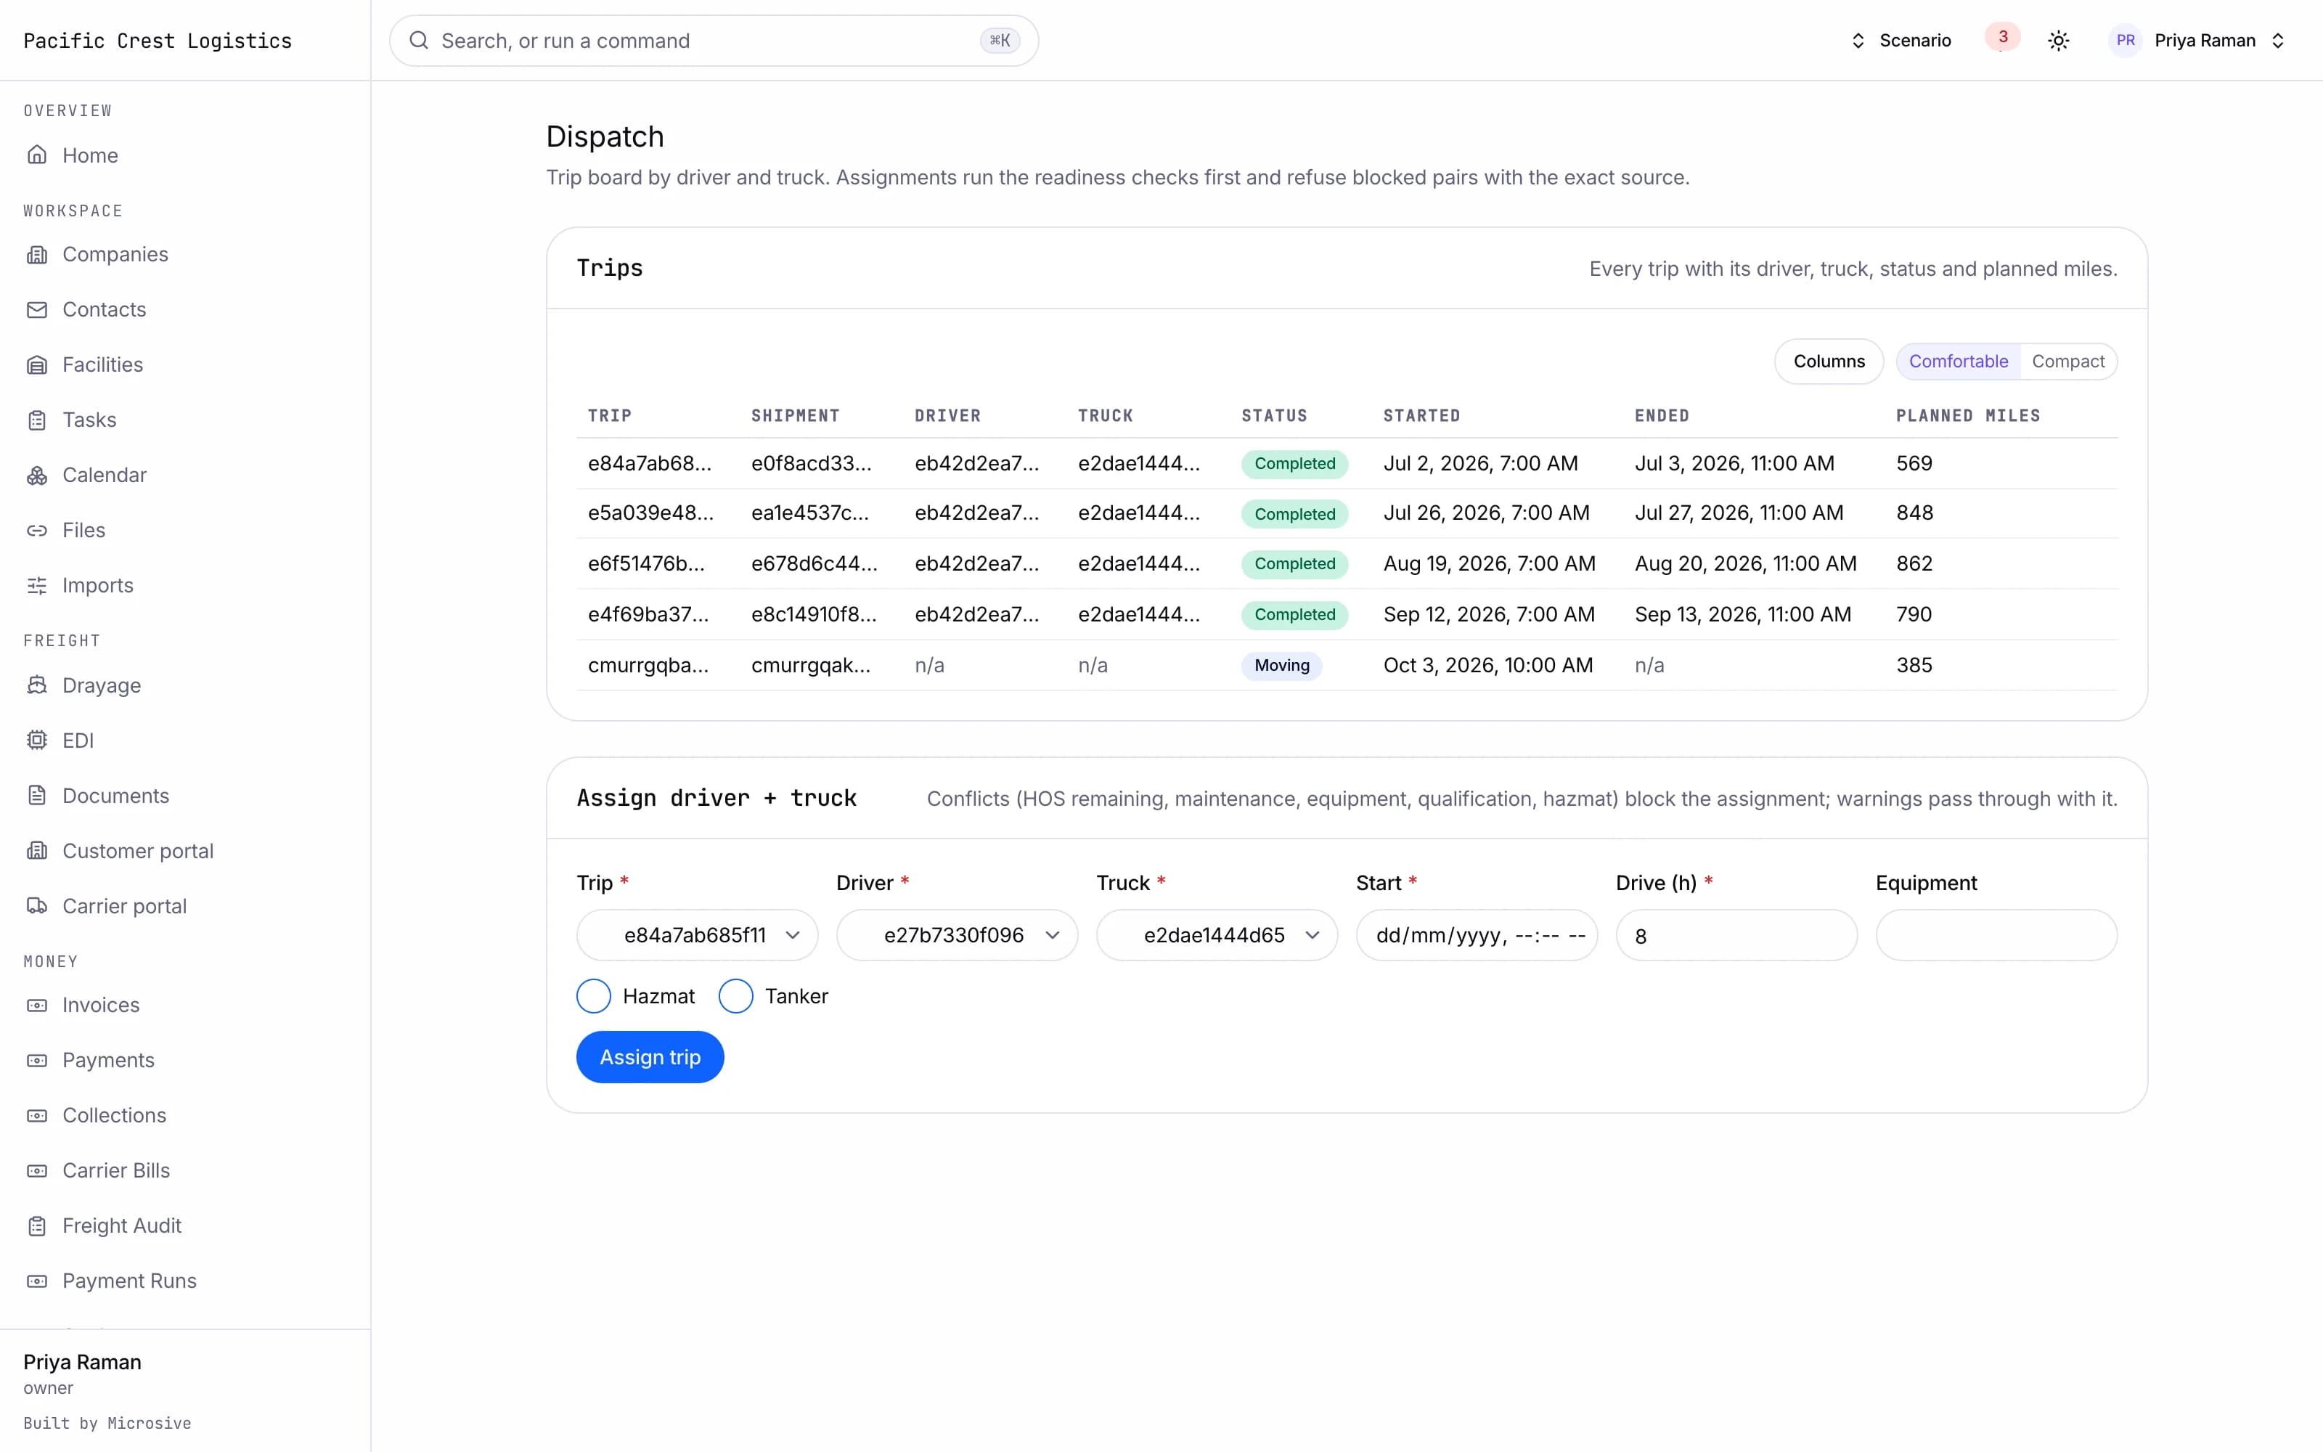Viewport: 2323px width, 1452px height.
Task: Go to Payments in sidebar
Action: click(108, 1060)
